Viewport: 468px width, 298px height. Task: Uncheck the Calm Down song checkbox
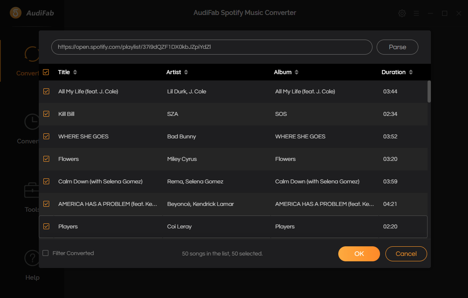[x=46, y=181]
